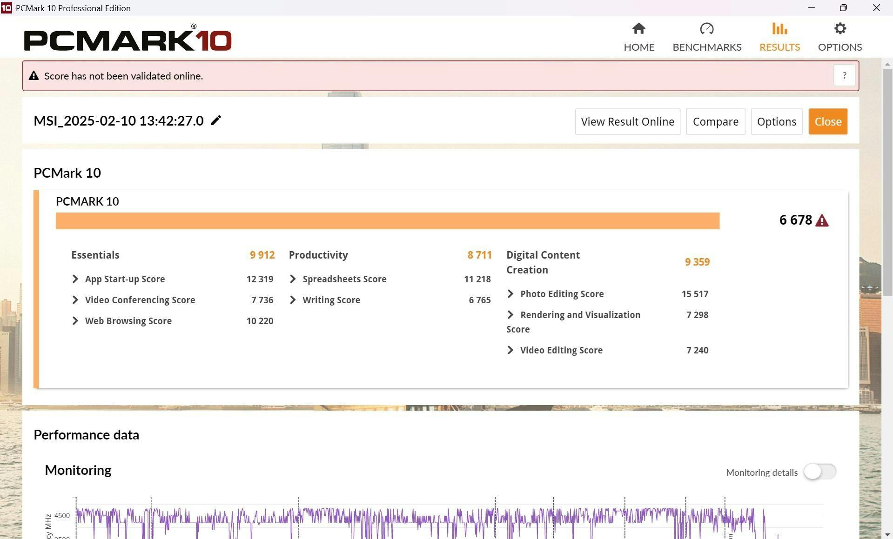This screenshot has height=539, width=893.
Task: Click the Digital Content Creation heading
Action: coord(543,262)
